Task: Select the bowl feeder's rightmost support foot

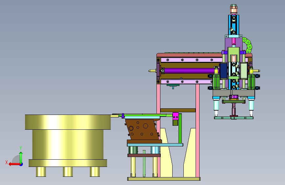Action: [x=95, y=172]
